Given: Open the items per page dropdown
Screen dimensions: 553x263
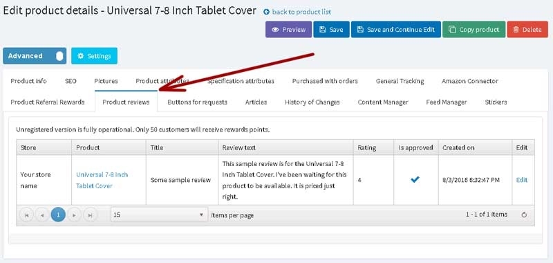Looking at the screenshot, I should (x=159, y=215).
